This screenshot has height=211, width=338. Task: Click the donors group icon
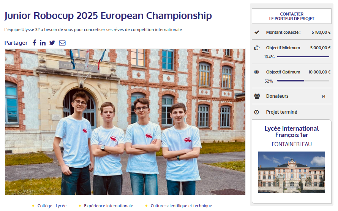[x=257, y=96]
